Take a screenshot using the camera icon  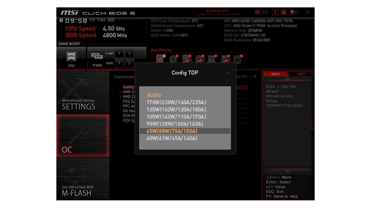[257, 12]
